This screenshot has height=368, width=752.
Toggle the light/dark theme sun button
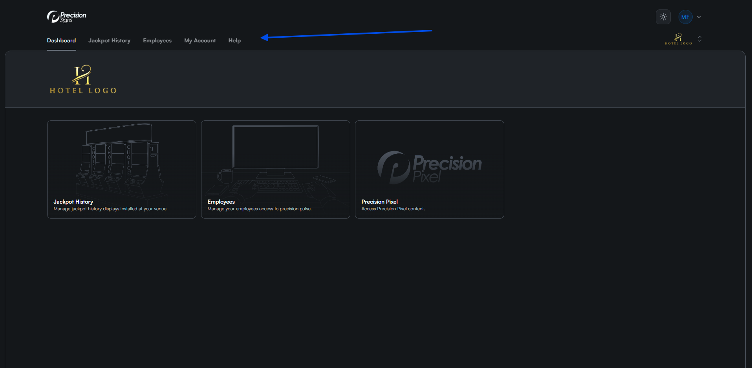click(x=663, y=17)
